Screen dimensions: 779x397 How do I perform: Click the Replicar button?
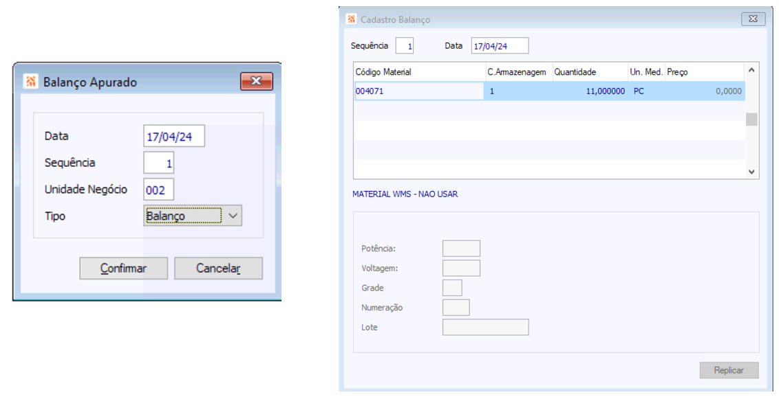click(x=729, y=370)
